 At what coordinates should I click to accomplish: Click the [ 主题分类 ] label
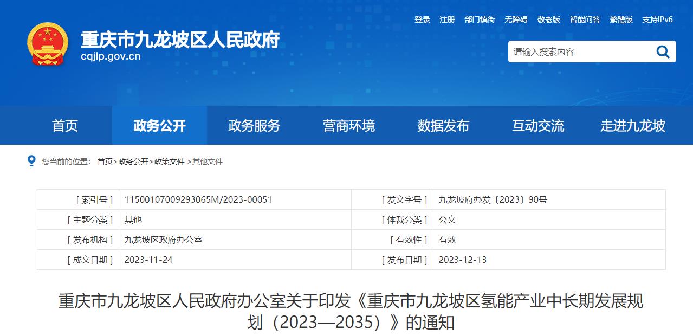[x=90, y=220]
